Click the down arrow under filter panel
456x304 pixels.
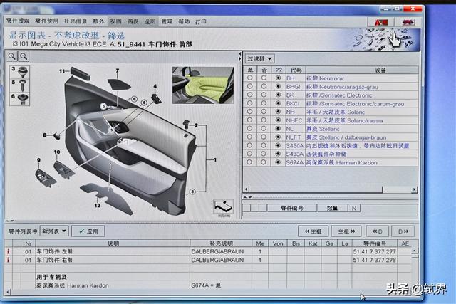tap(250, 197)
